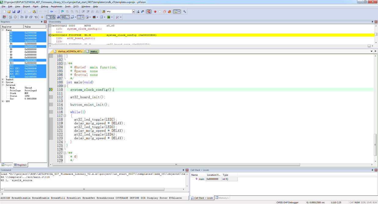The width and height of the screenshot is (378, 204).
Task: Click the Start/Stop Debug Session icon
Action: (149, 12)
